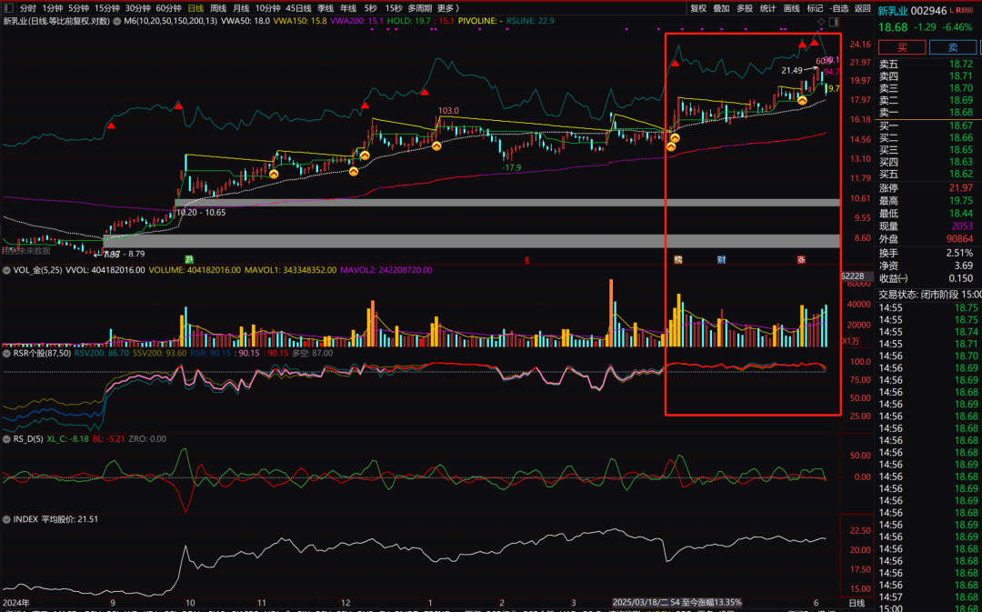Click the 24.16 price axis label
982x612 pixels.
[860, 45]
